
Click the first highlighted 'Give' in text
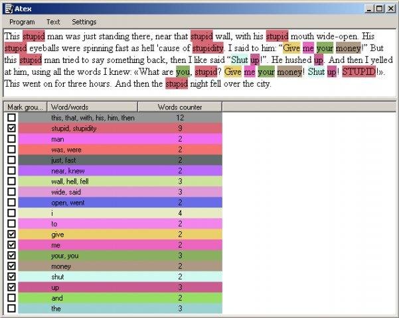(x=291, y=48)
